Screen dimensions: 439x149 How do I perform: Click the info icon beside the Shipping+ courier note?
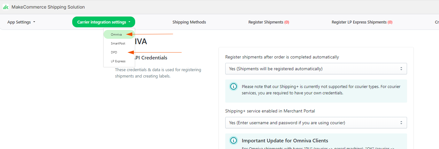click(x=234, y=86)
